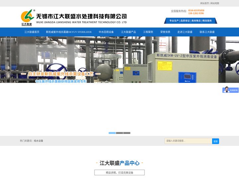Click the 138-1202-9396 mobile number
This screenshot has height=179, width=239.
coord(196,13)
